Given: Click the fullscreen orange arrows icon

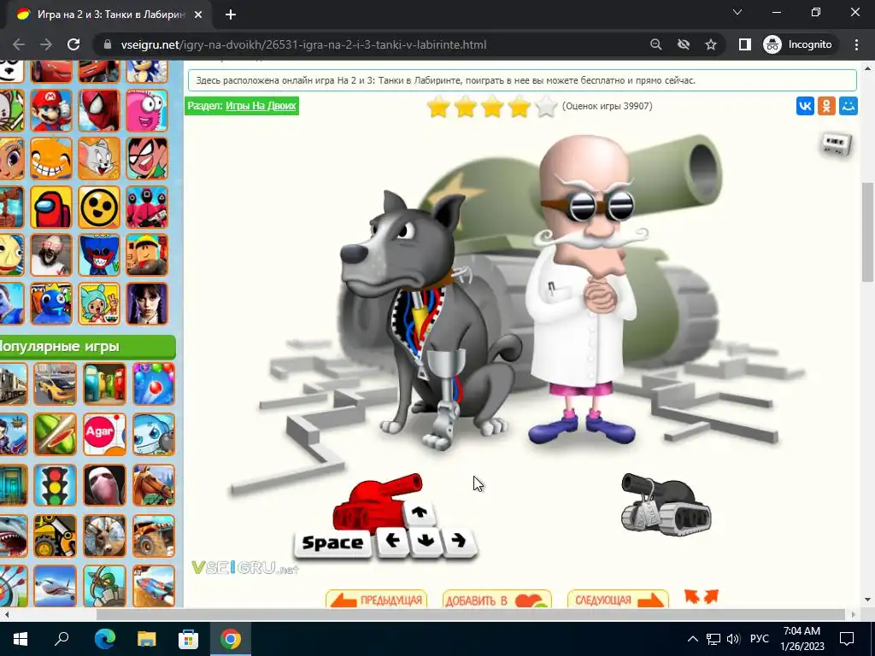Looking at the screenshot, I should point(702,596).
